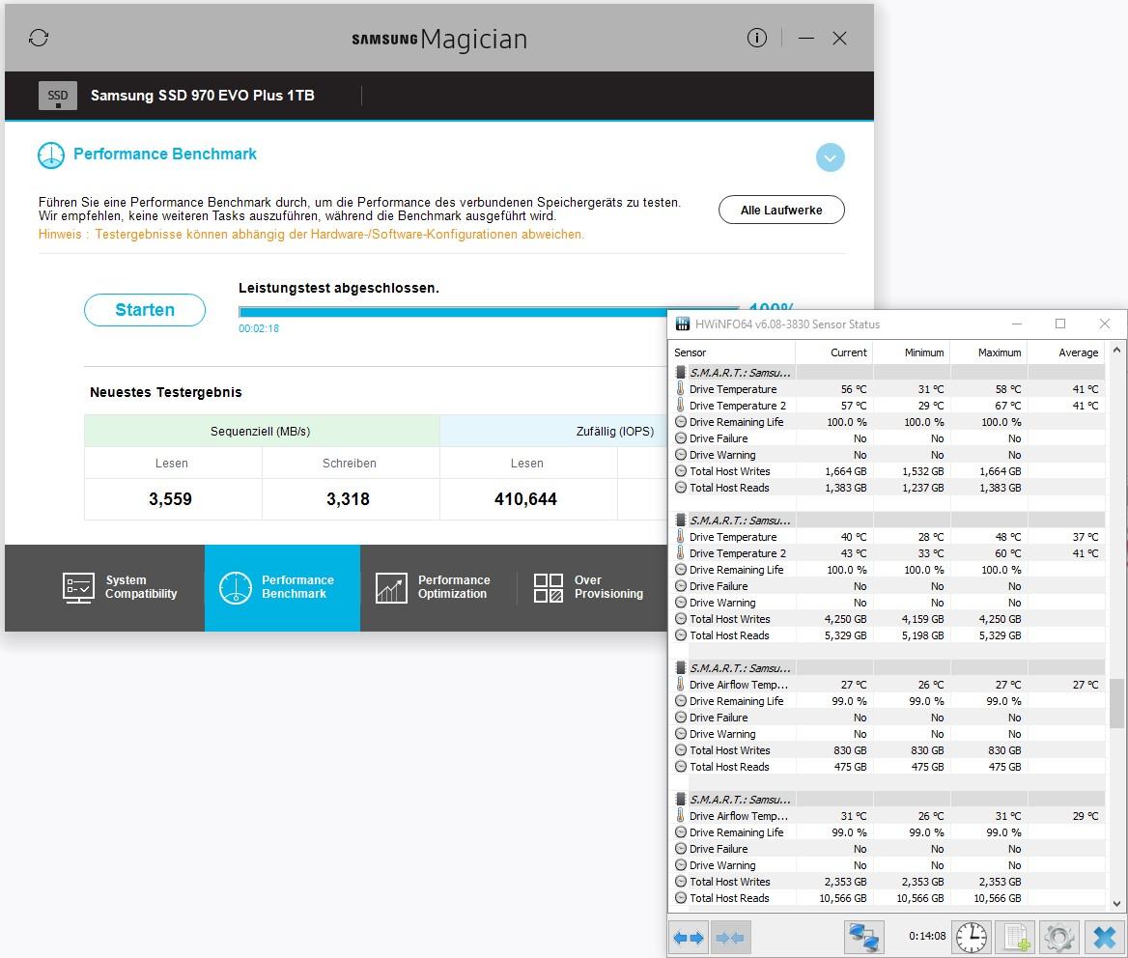
Task: Click the collapse columns arrows icon in HWiNFO
Action: tap(730, 937)
